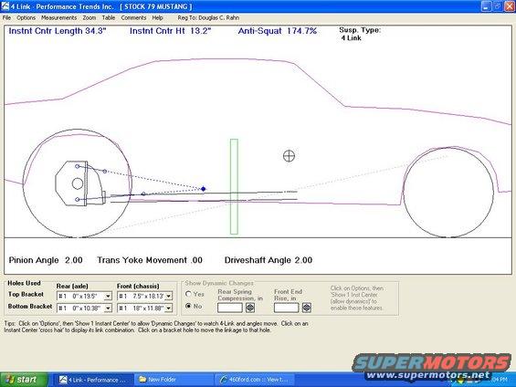Image resolution: width=516 pixels, height=387 pixels.
Task: Expand Bottom Bracket Rear axle hole dropdown
Action: click(x=108, y=309)
